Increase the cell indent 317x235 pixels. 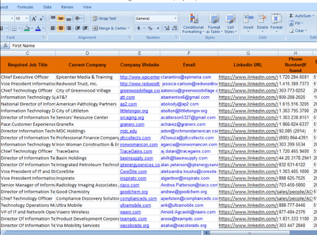click(x=85, y=28)
